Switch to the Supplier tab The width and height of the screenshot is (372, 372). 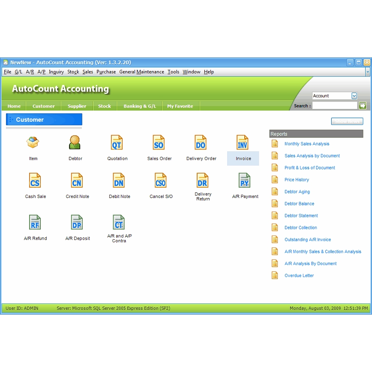pos(77,106)
